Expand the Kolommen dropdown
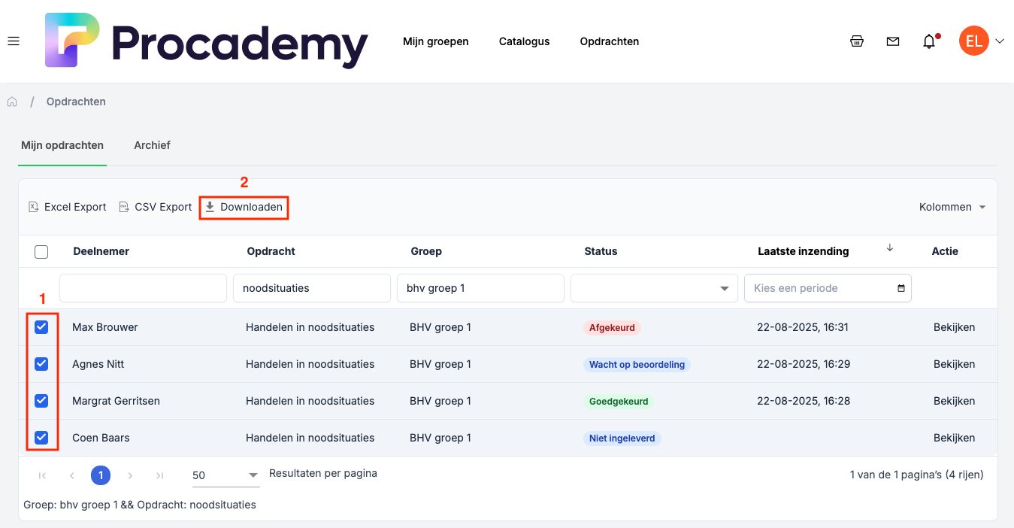The image size is (1014, 528). click(952, 207)
